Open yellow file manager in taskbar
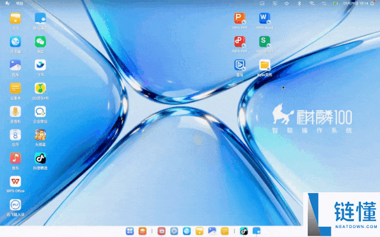This screenshot has height=237, width=380. point(199,231)
